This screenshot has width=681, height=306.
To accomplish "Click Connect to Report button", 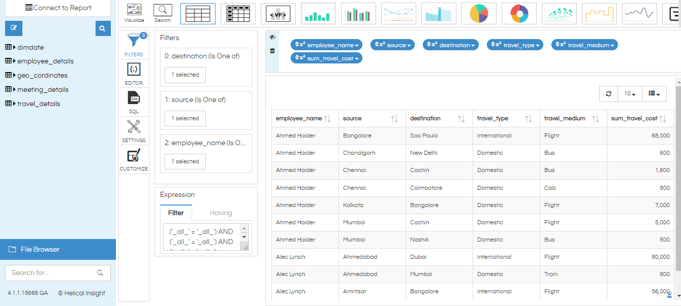I will coord(58,8).
